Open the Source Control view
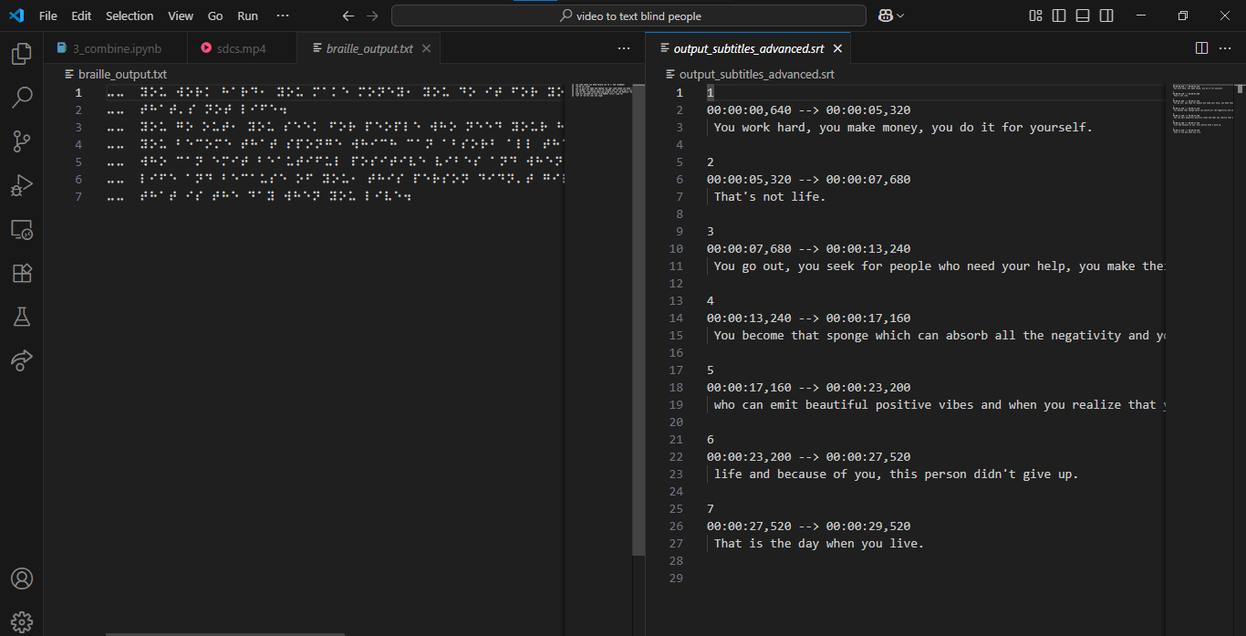 click(21, 141)
